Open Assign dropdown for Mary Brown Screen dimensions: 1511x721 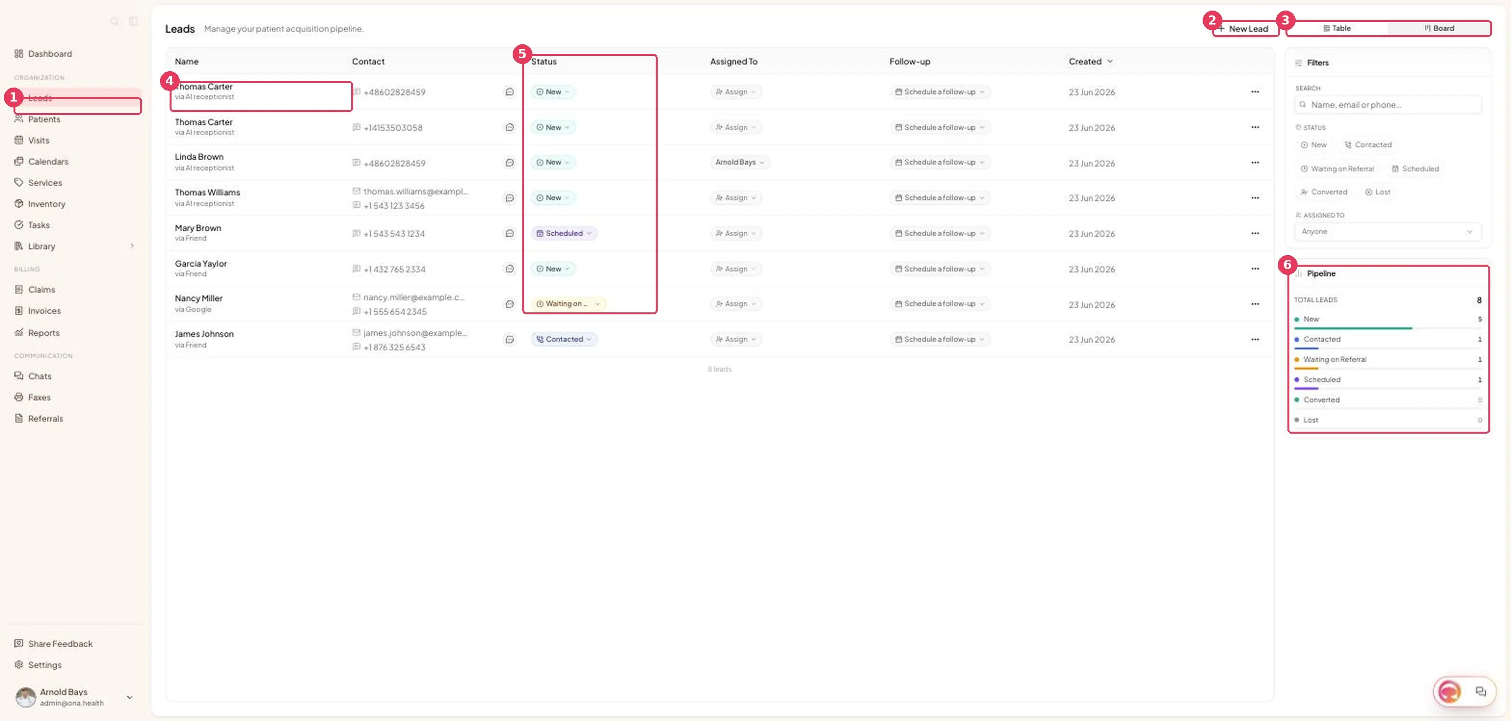(x=736, y=233)
